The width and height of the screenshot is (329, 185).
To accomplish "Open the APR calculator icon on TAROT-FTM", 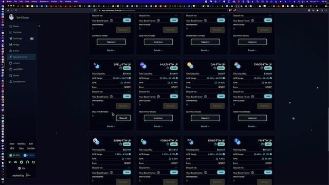I will click(263, 83).
